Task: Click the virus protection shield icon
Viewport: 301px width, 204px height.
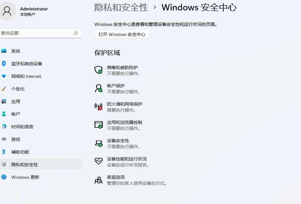Action: 99,70
